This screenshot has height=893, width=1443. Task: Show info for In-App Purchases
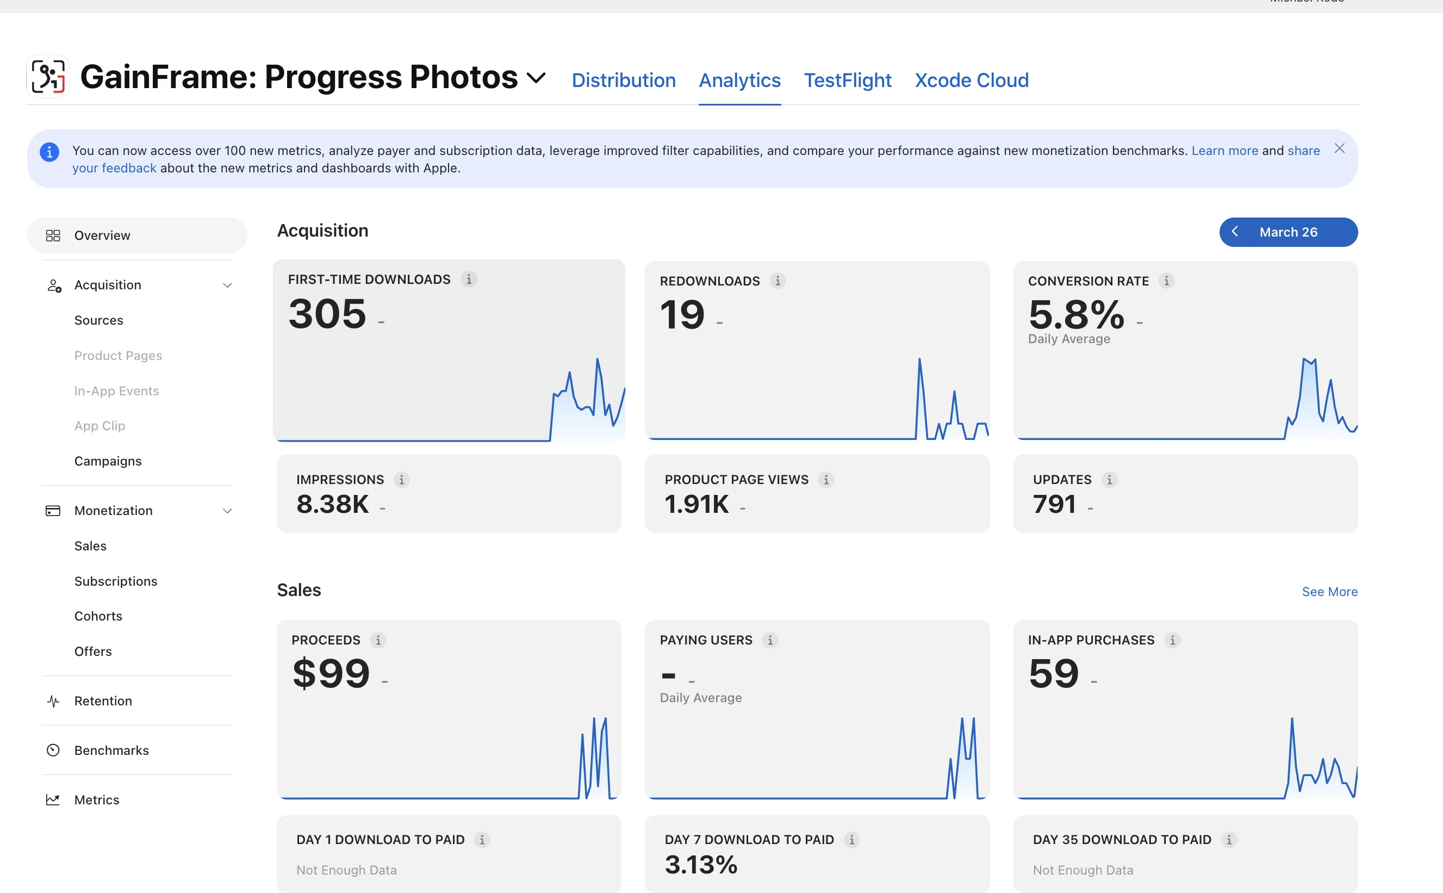1173,640
